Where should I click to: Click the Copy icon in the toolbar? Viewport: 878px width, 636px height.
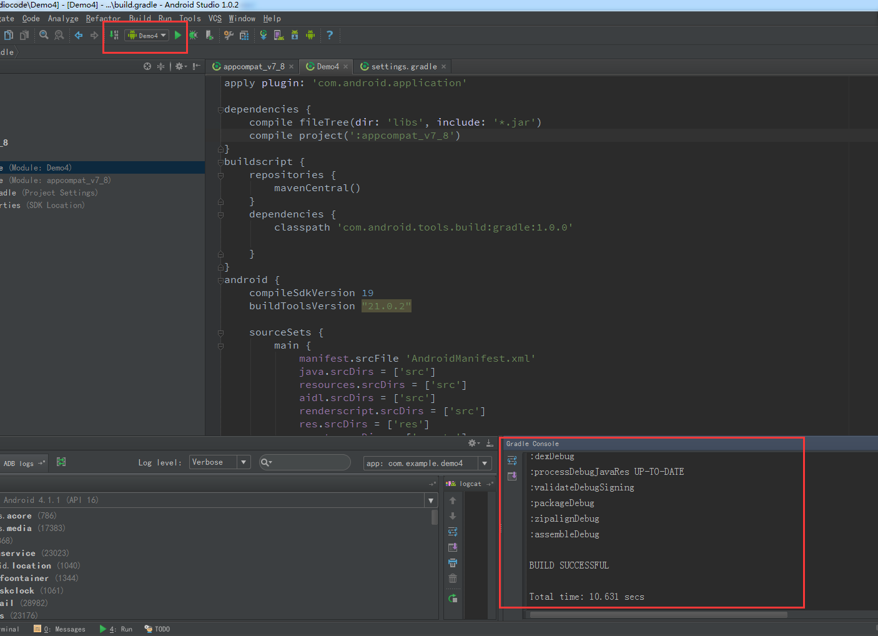pos(8,35)
